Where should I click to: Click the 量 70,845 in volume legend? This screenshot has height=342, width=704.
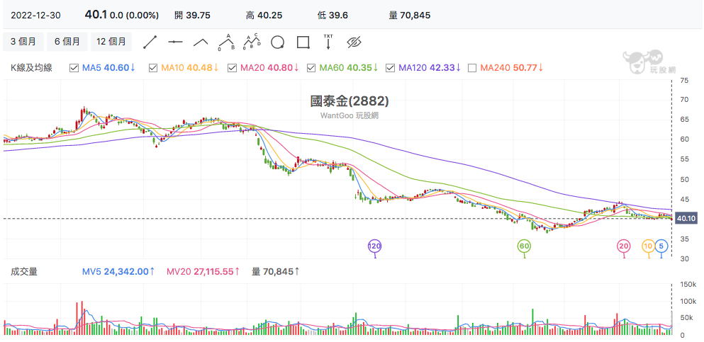coord(276,272)
